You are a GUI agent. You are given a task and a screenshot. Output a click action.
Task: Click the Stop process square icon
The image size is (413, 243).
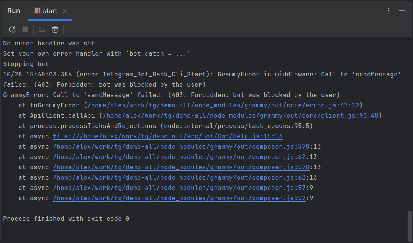(x=25, y=29)
